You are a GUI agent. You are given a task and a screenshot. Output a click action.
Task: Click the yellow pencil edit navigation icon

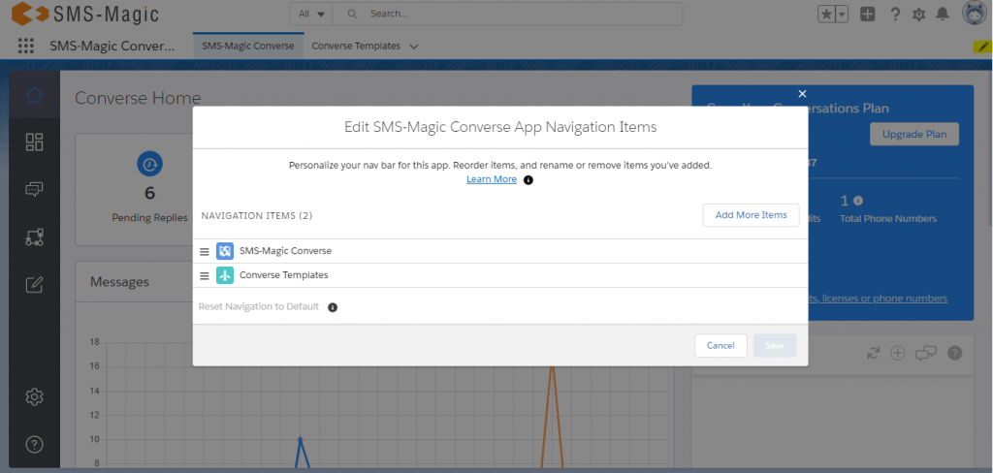click(x=982, y=47)
